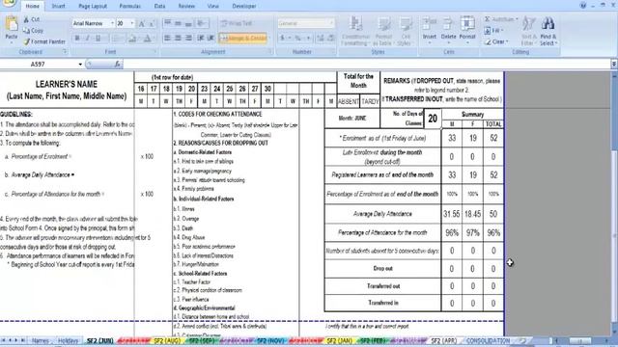Open Conditional Formatting in Styles group
Viewport: 618px width, 347px height.
[x=355, y=32]
